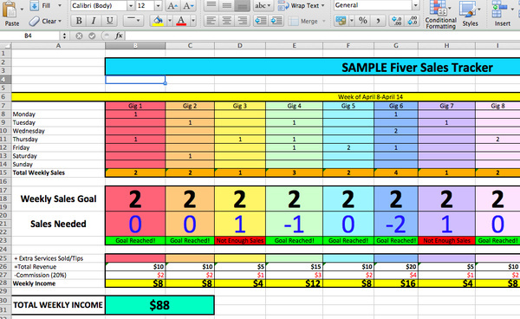Decrease font size with the A-down icon
Viewport: 520px width, 319px height.
[188, 6]
